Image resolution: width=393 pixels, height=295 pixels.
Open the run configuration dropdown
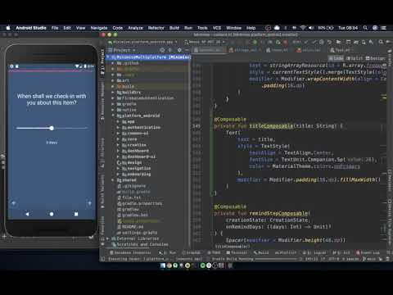click(x=142, y=42)
